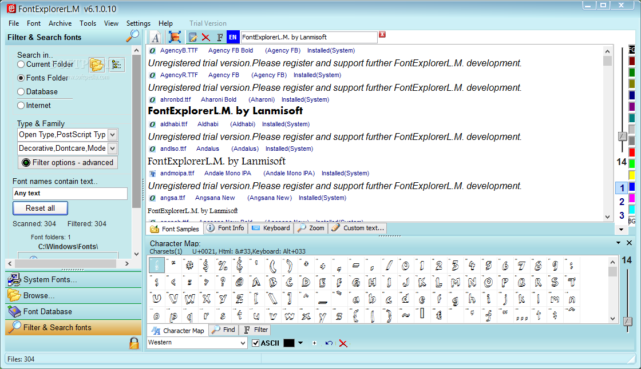This screenshot has height=369, width=641.
Task: Open the System Fonts... section
Action: pyautogui.click(x=73, y=280)
